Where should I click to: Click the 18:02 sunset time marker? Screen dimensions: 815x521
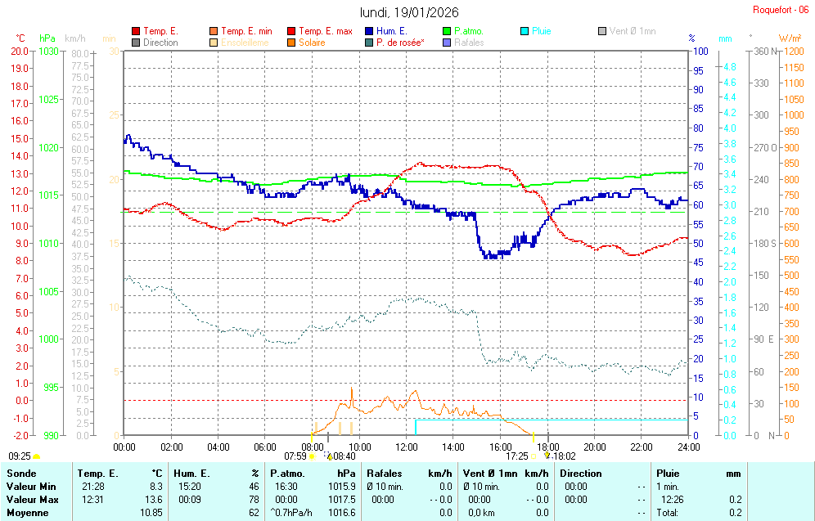pos(565,456)
